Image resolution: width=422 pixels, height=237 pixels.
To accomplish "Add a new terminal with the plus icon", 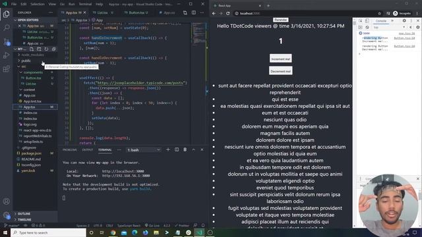I will (x=168, y=149).
